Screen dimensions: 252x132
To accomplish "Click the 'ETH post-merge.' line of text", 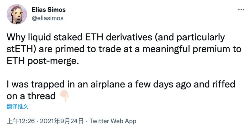I will [43, 61].
